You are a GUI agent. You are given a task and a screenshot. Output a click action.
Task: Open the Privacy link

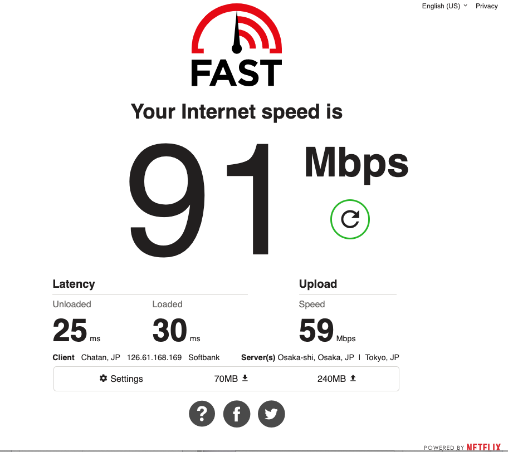pos(486,6)
